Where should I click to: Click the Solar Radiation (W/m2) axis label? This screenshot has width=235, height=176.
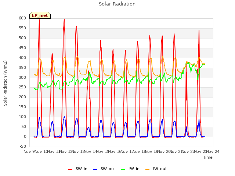tap(5, 83)
